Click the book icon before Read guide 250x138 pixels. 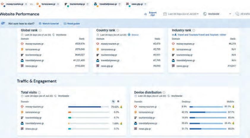pos(65,23)
